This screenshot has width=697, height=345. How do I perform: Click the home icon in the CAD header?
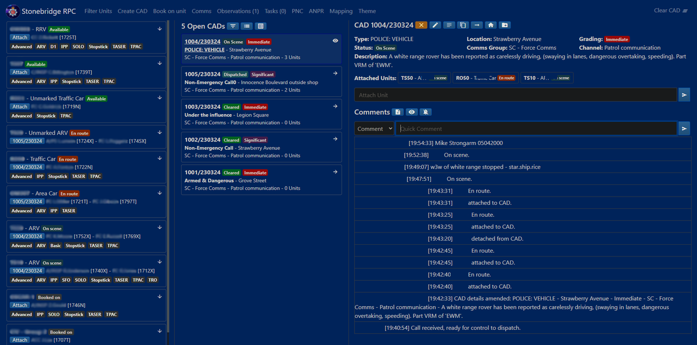[491, 25]
